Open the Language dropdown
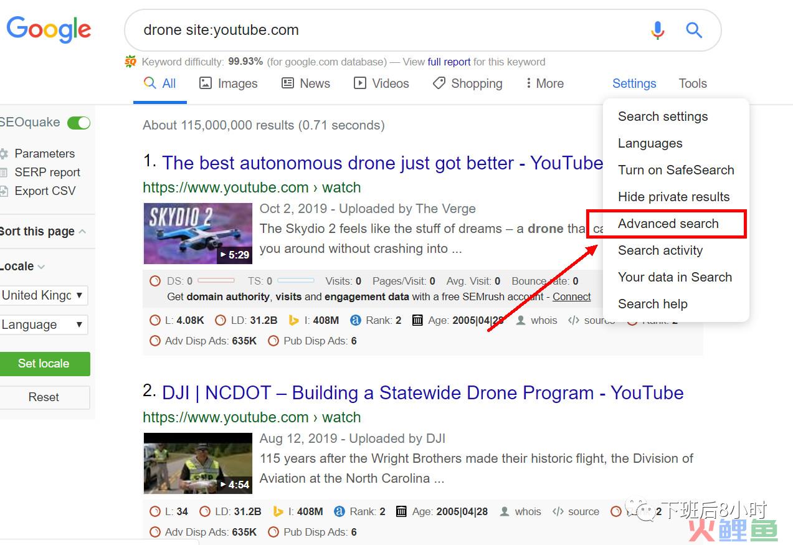The width and height of the screenshot is (793, 545). (x=44, y=325)
